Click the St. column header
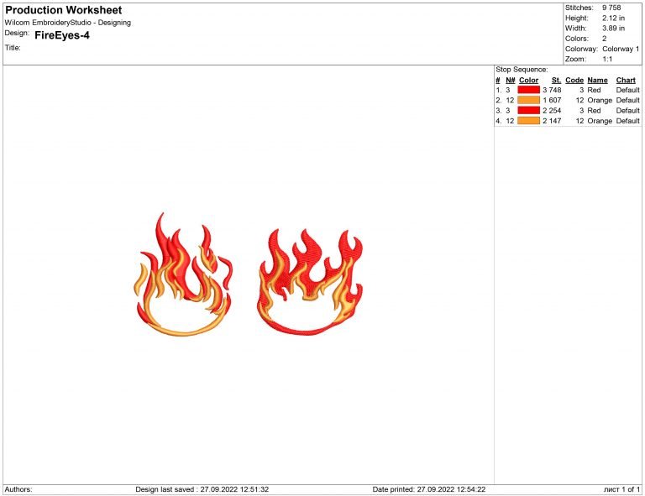The height and width of the screenshot is (496, 645). [555, 80]
